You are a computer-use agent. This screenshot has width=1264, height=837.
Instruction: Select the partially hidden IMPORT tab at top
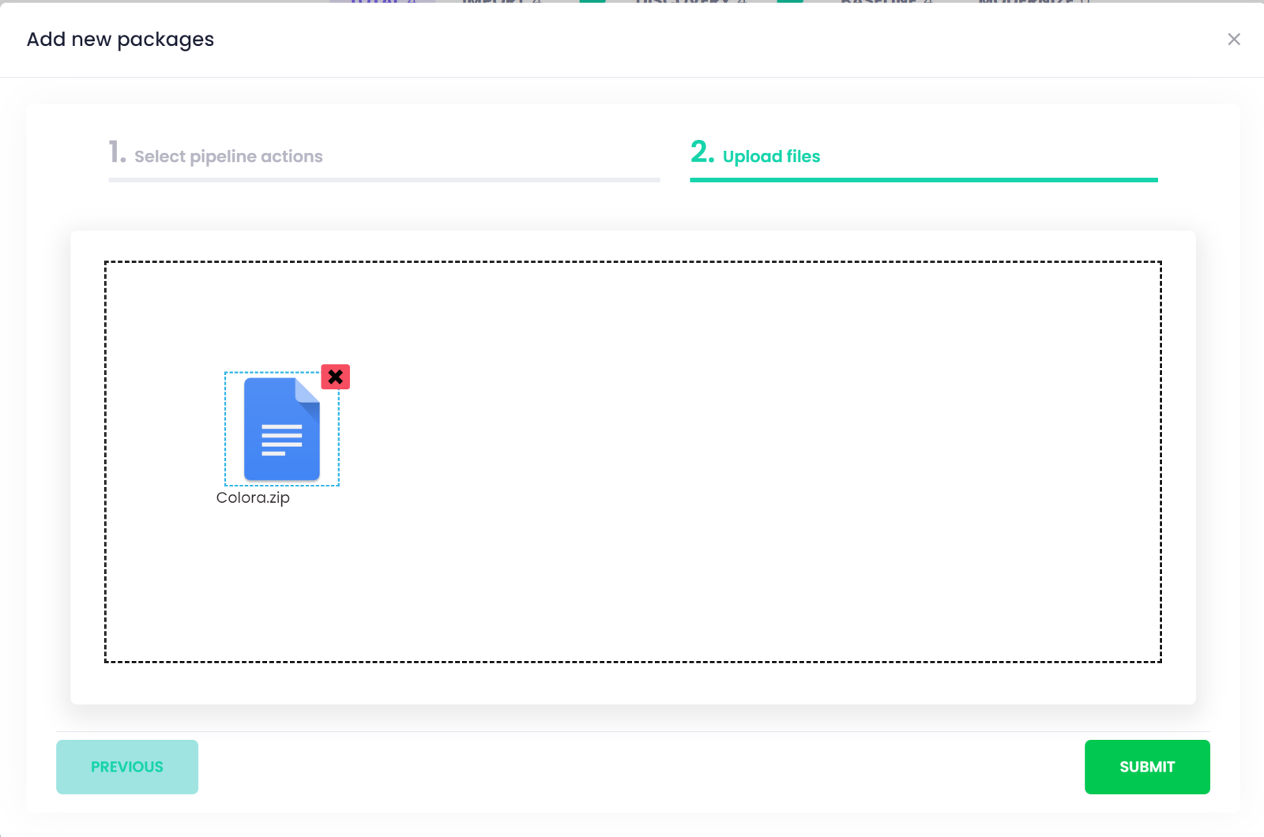pos(501,2)
